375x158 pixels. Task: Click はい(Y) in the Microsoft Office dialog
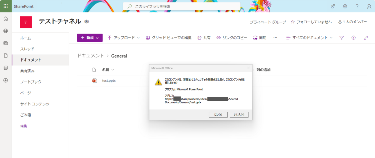(218, 114)
